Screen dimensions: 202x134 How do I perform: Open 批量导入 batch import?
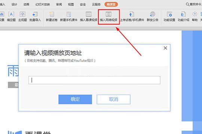tap(35, 16)
